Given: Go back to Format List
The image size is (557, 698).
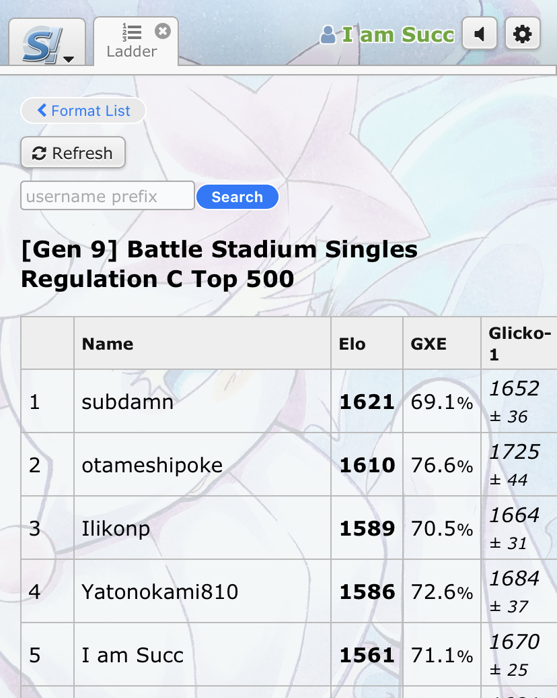Looking at the screenshot, I should (x=83, y=110).
